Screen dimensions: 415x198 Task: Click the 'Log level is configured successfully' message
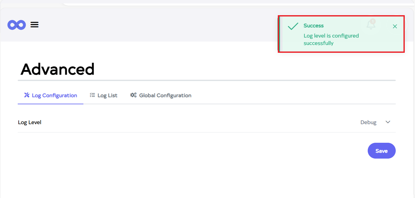point(331,39)
